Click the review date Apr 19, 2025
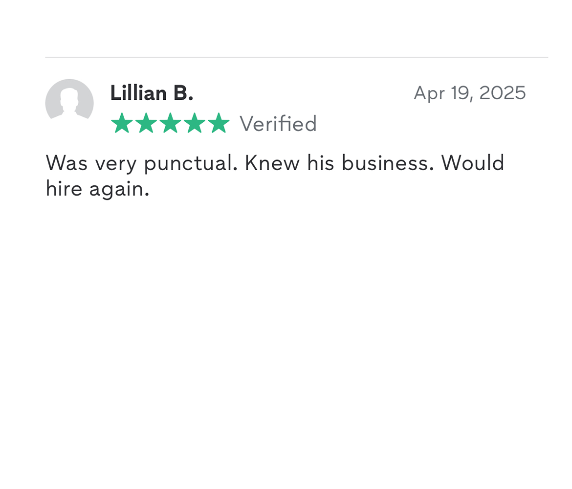 [x=469, y=93]
